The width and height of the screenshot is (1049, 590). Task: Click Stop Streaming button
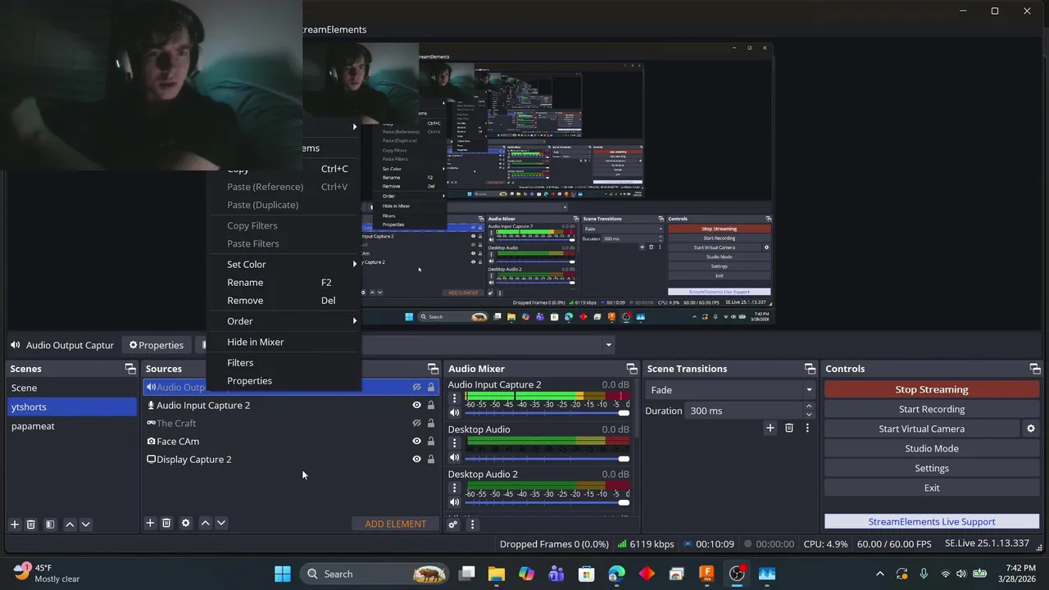coord(932,389)
